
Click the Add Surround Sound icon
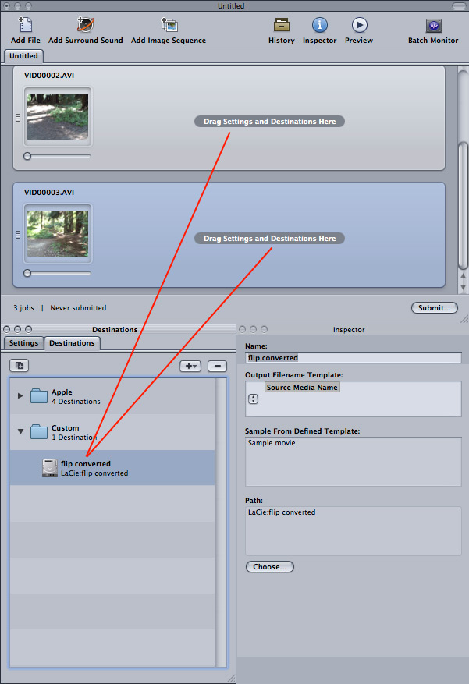(86, 25)
